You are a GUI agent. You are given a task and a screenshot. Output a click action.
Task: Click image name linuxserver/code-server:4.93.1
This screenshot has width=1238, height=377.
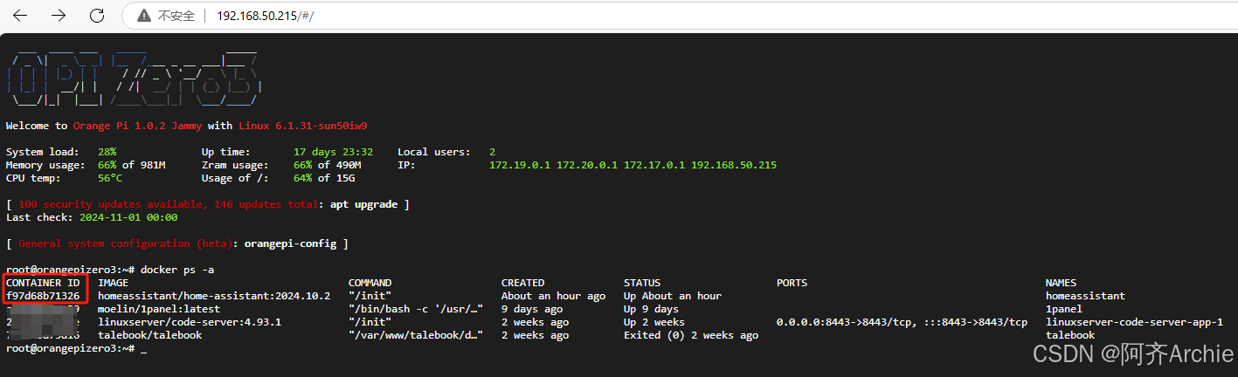pos(190,322)
